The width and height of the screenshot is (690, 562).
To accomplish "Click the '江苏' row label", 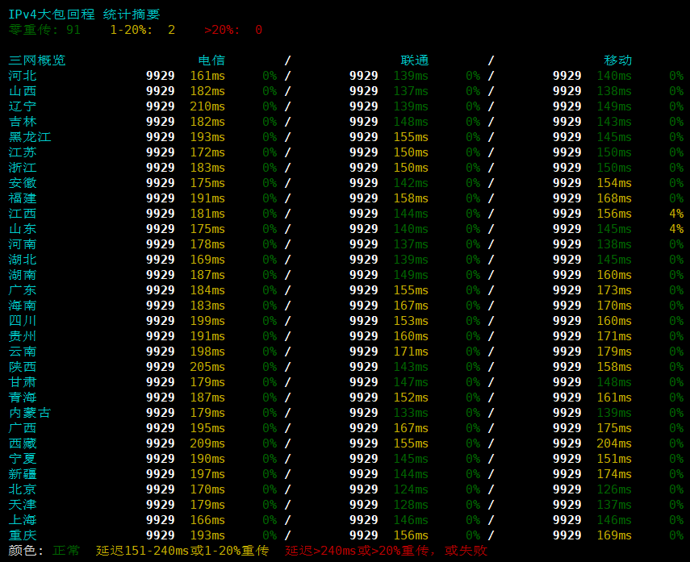I will (x=23, y=152).
